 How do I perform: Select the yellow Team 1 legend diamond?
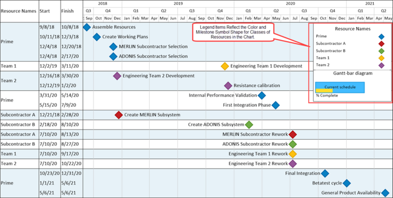click(x=382, y=58)
